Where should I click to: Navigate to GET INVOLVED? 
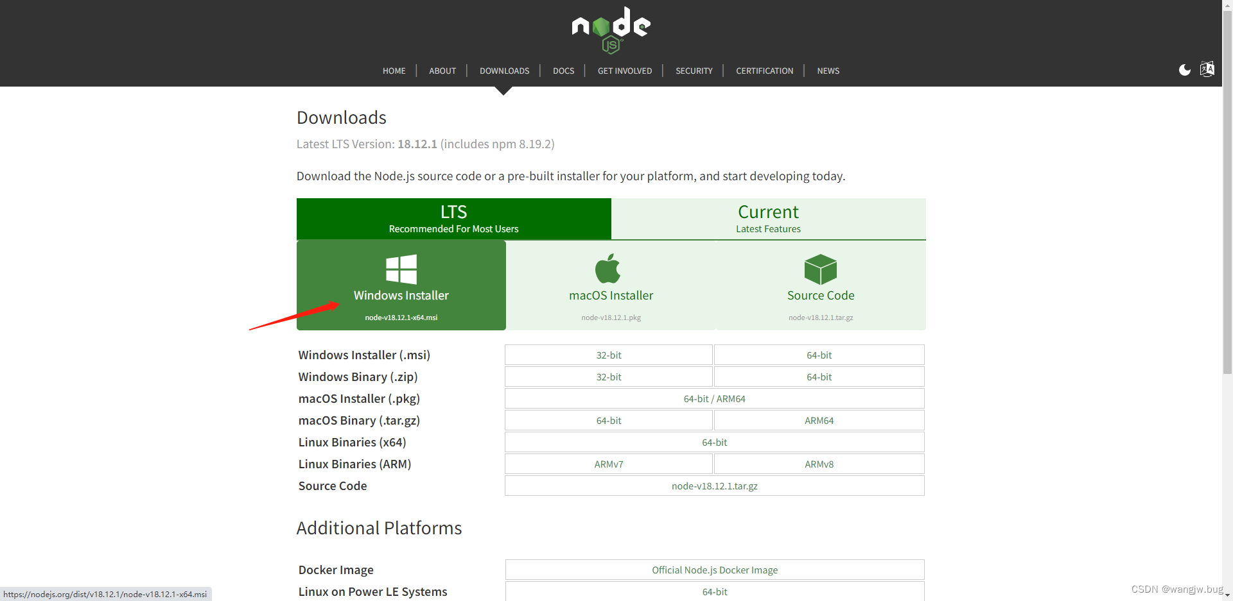(x=624, y=71)
